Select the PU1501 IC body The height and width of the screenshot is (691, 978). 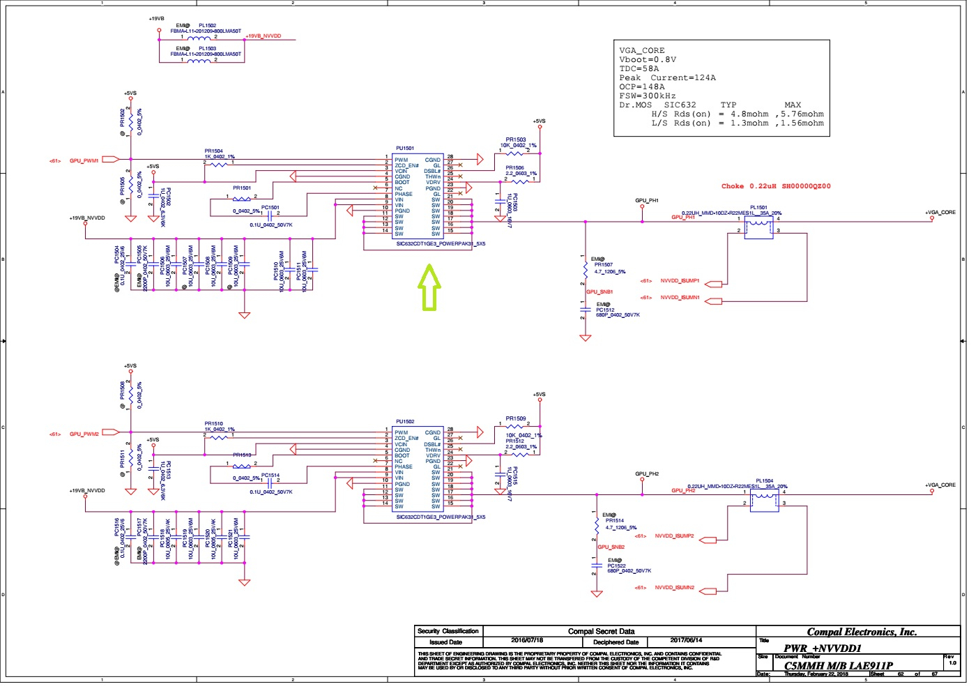[418, 197]
